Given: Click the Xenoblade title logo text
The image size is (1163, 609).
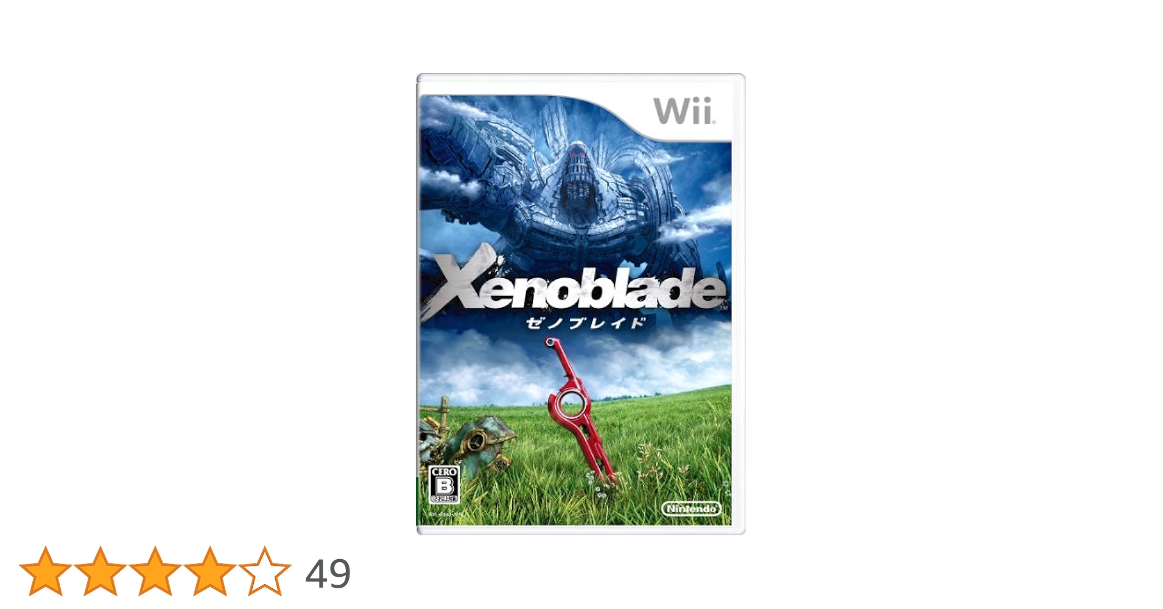Looking at the screenshot, I should [x=572, y=284].
